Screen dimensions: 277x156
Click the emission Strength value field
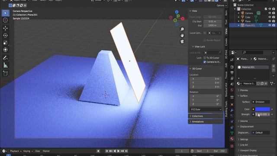pos(263,114)
